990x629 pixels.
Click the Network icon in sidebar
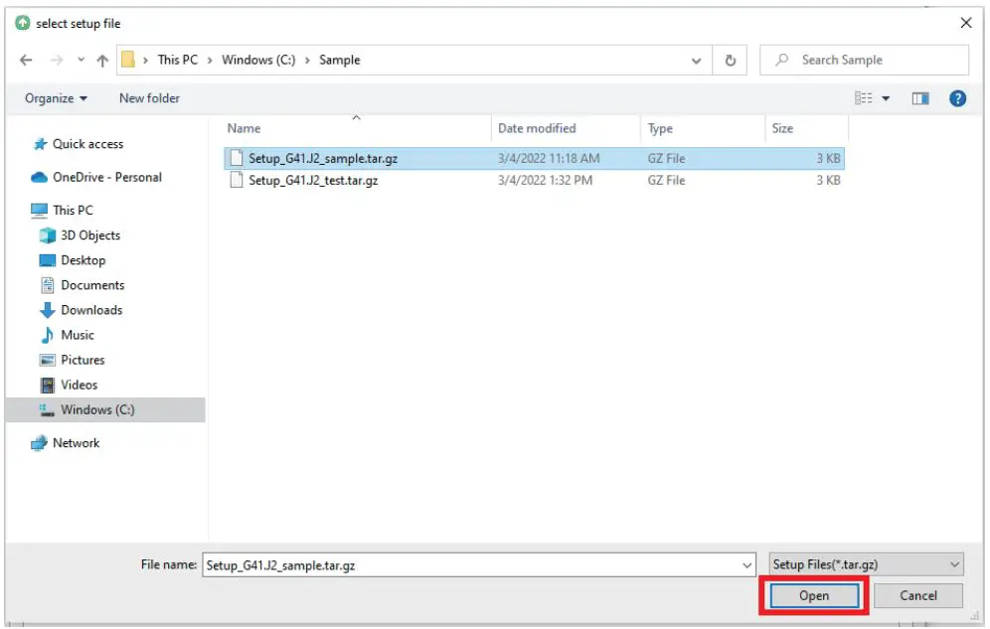click(39, 443)
